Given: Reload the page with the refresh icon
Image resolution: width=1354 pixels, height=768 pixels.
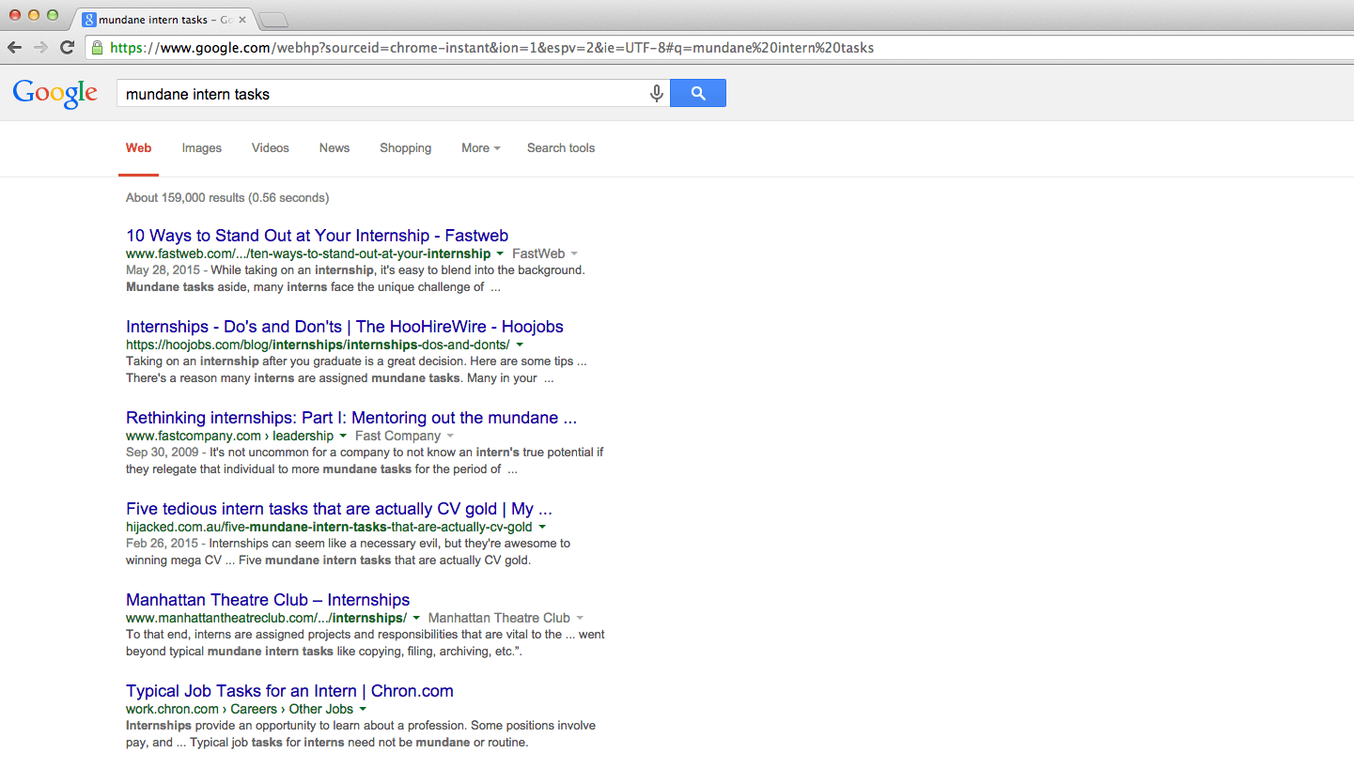Looking at the screenshot, I should (67, 47).
